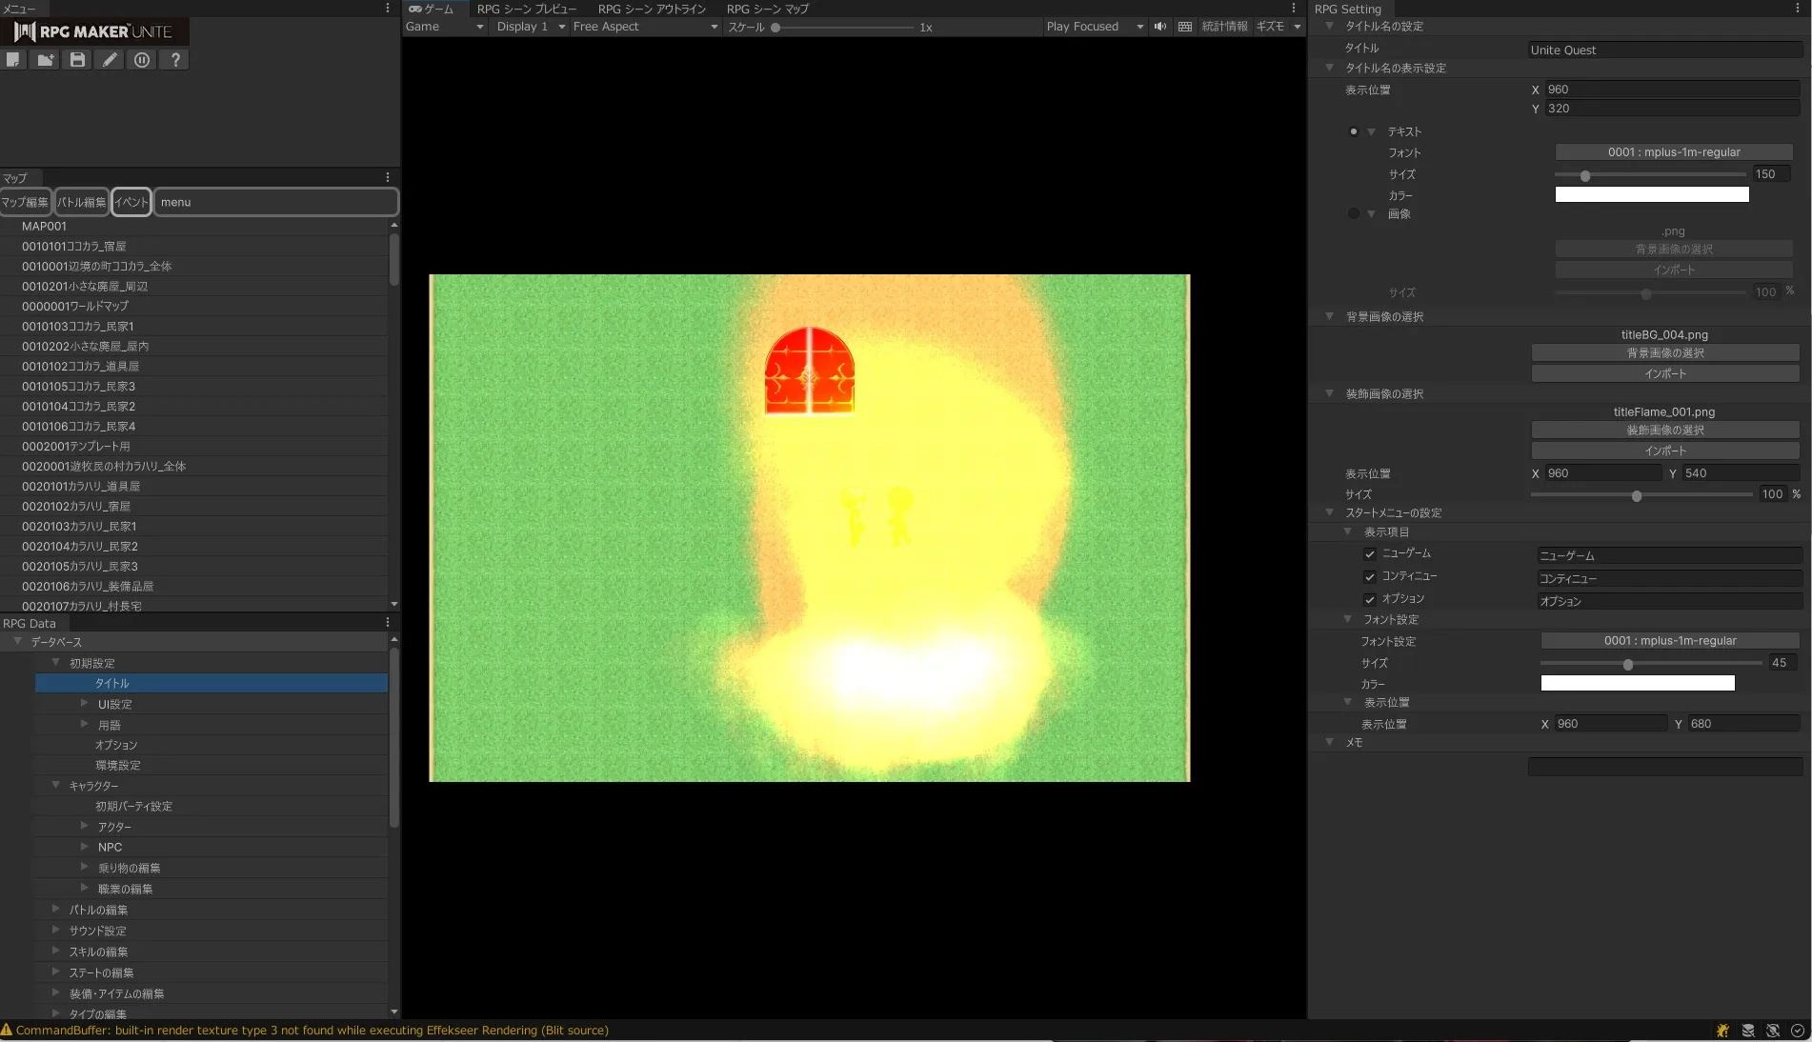1812x1042 pixels.
Task: Open help with the question mark icon
Action: coord(174,60)
